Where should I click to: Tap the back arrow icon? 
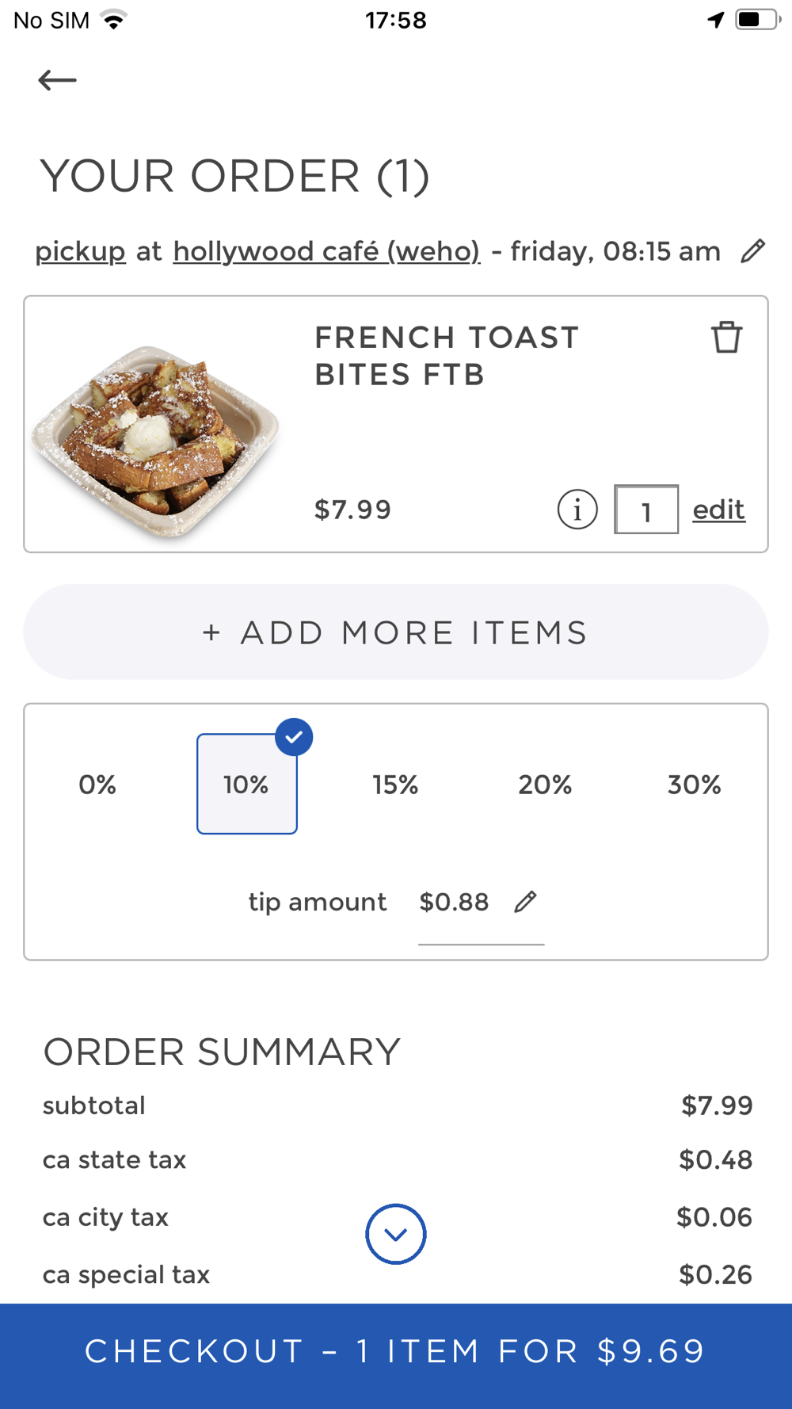point(57,80)
